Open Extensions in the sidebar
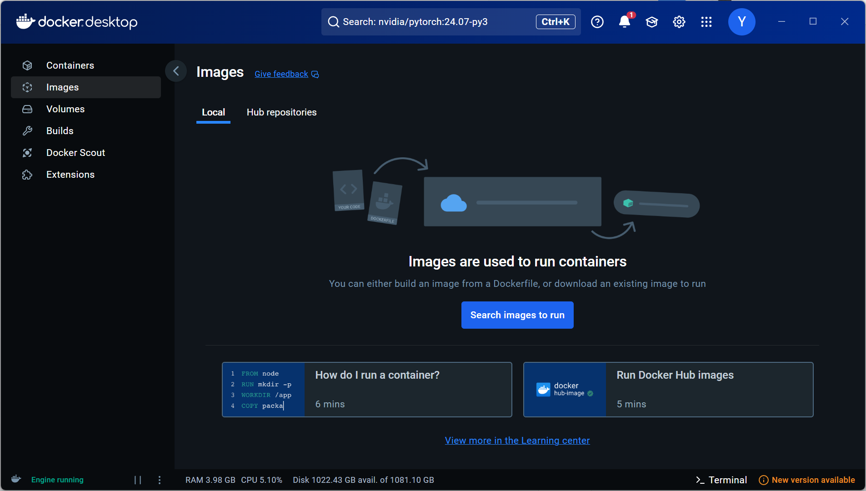 (86, 175)
